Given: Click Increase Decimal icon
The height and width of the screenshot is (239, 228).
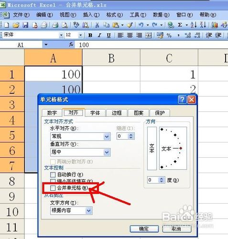Looking at the screenshot, I should (188, 35).
